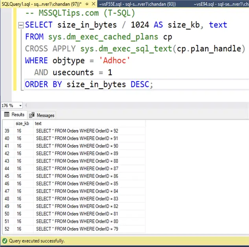The width and height of the screenshot is (249, 247).
Task: Close the SQLQuery1.sql tab
Action: click(x=94, y=4)
